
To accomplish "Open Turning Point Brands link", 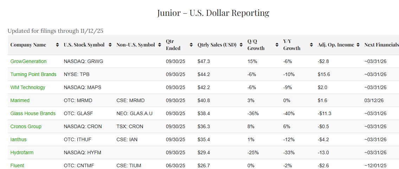I will [33, 74].
